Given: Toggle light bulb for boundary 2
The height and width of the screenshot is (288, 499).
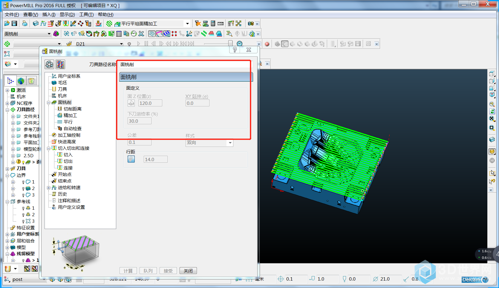Looking at the screenshot, I should tap(23, 189).
